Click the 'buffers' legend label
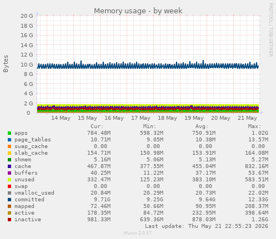Image resolution: width=276 pixels, height=239 pixels. click(x=26, y=173)
